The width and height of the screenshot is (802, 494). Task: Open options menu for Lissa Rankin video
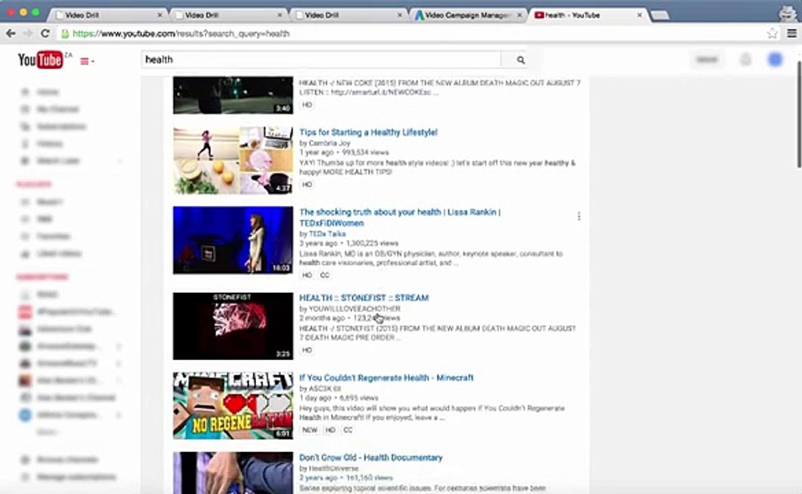(x=578, y=217)
